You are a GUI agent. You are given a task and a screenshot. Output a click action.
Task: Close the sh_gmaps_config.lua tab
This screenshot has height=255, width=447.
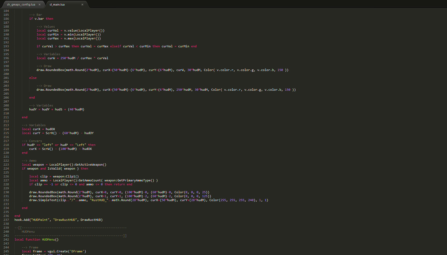(39, 4)
